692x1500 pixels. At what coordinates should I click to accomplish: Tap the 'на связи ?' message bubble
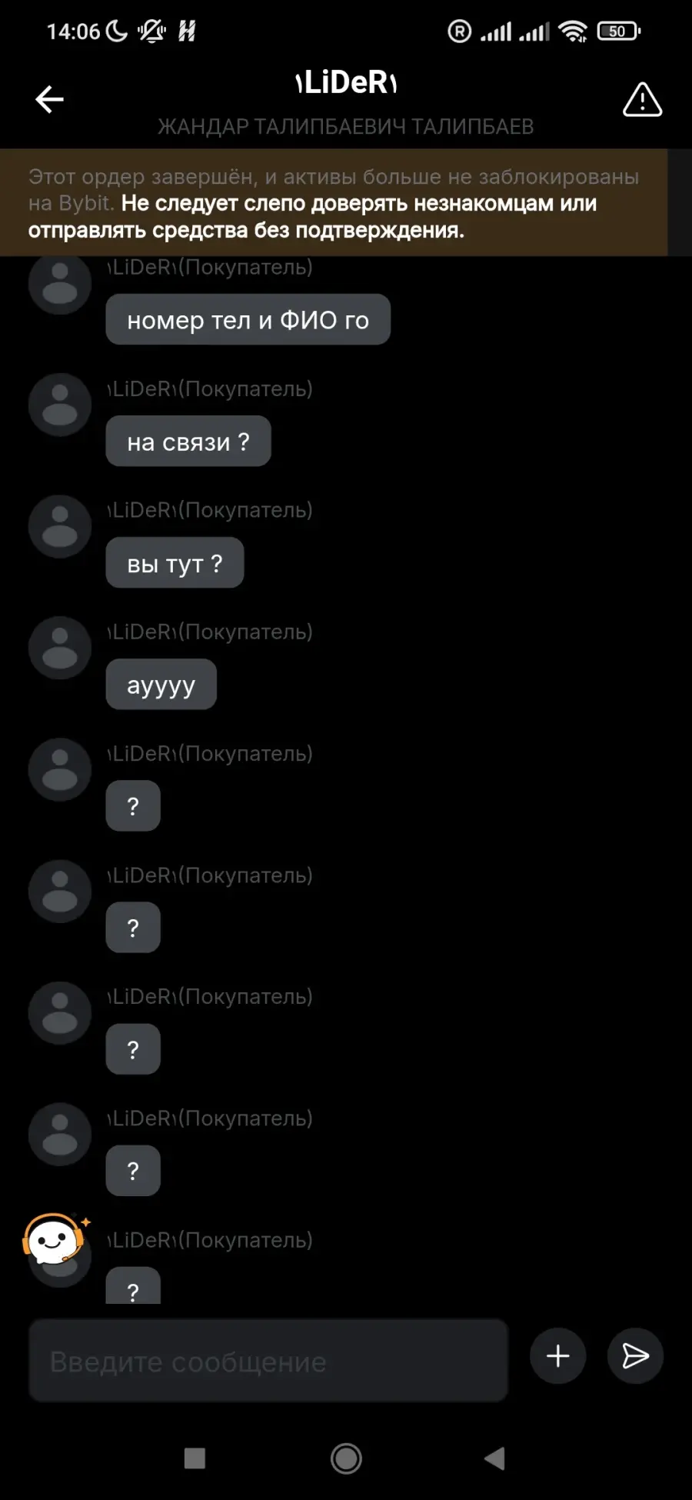(188, 441)
